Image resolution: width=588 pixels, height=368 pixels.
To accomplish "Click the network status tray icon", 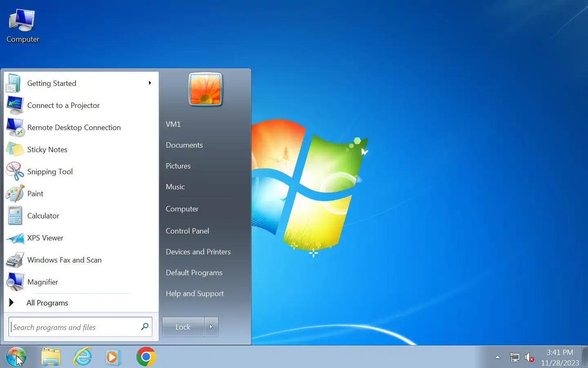I will point(514,357).
